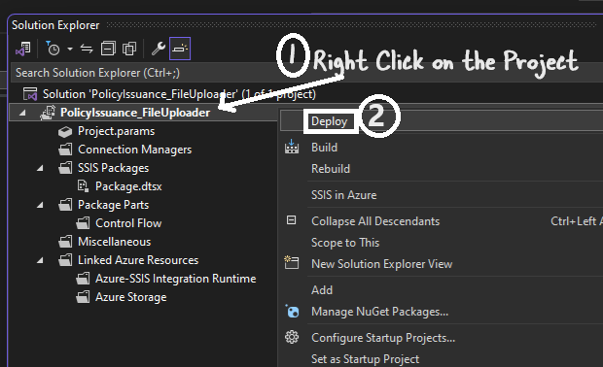This screenshot has height=367, width=603.
Task: Click the Package Parts folder icon
Action: coord(65,205)
